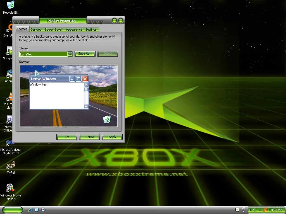Click sample window scrollbar down arrow
Screen dimensions: 286x214
86,106
